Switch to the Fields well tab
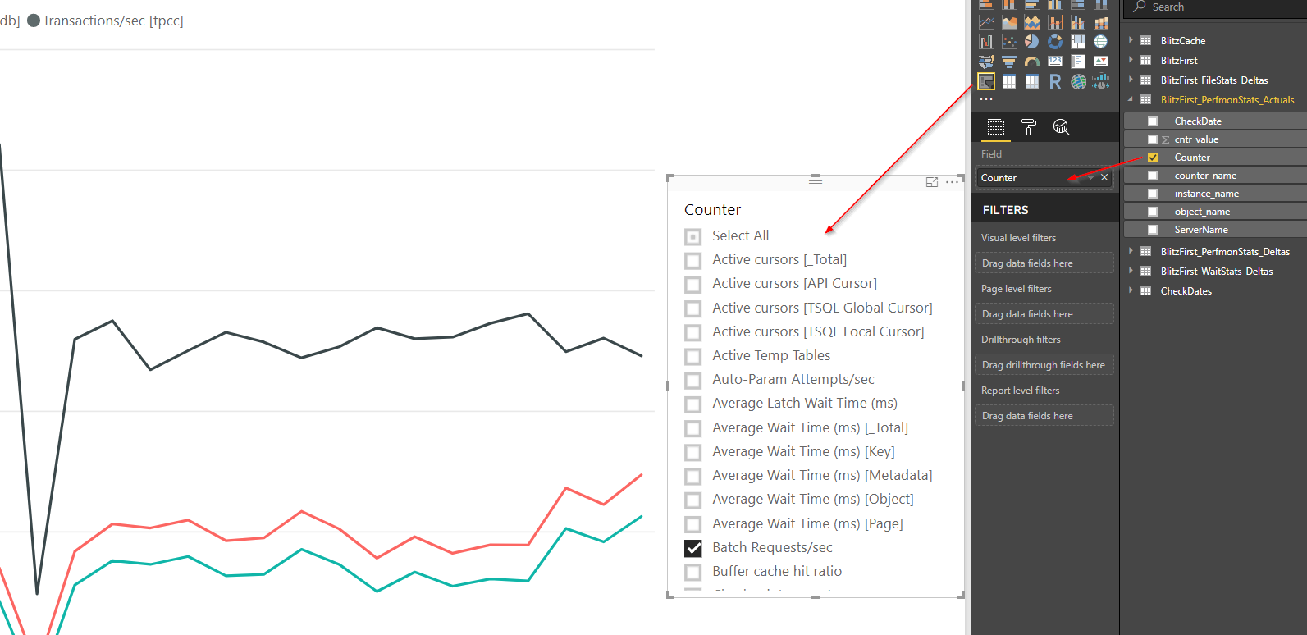 tap(995, 127)
